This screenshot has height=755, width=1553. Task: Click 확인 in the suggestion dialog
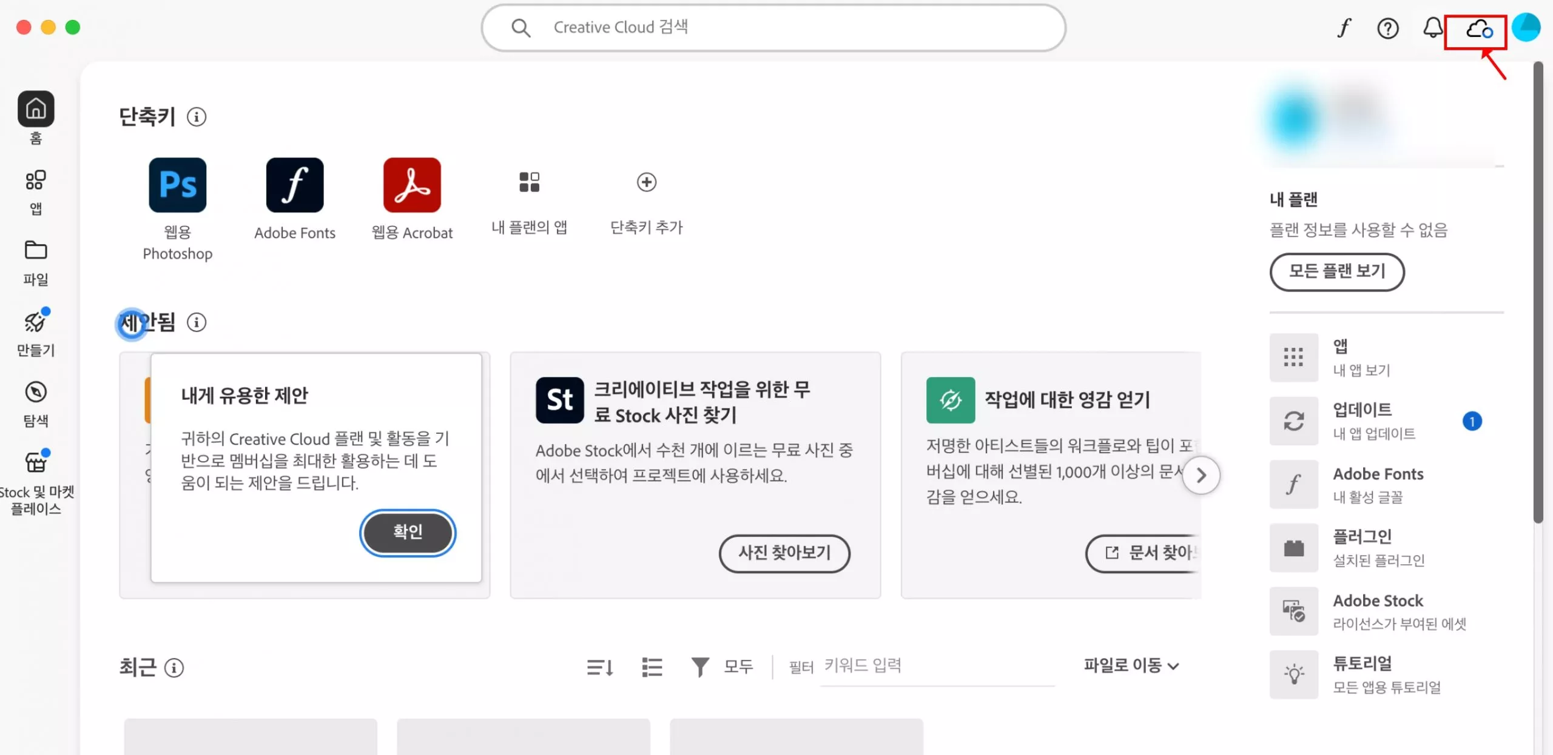(407, 533)
